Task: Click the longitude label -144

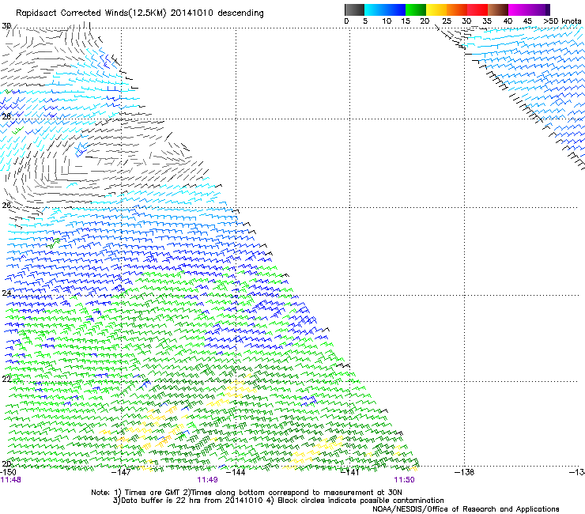Action: [x=236, y=472]
